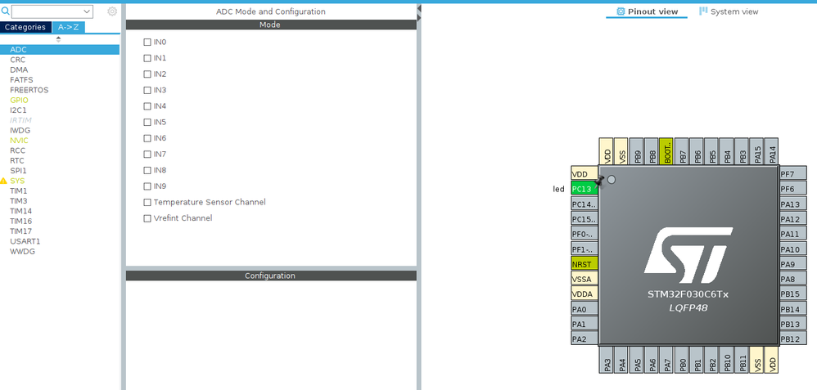Click the PA1 pin

coord(584,325)
